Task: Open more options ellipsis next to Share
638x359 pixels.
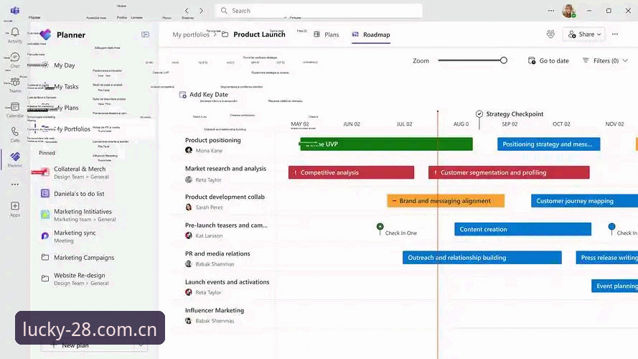Action: 615,34
